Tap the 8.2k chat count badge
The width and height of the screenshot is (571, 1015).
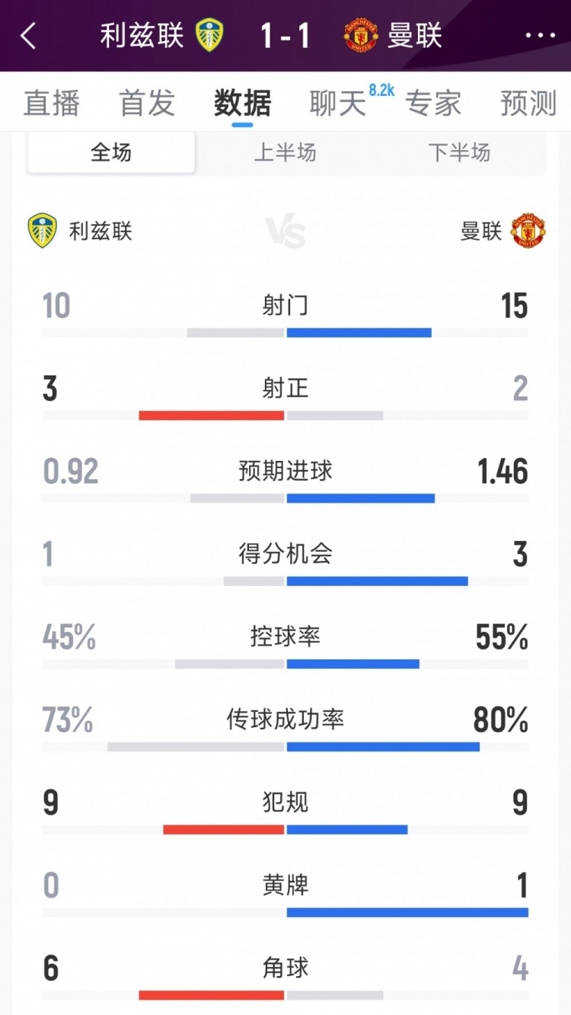coord(381,90)
